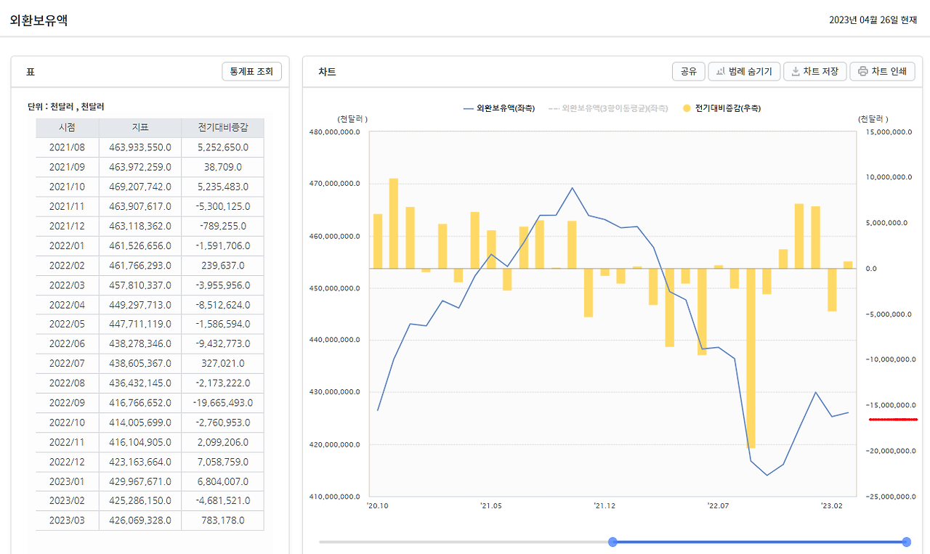The width and height of the screenshot is (930, 554).
Task: Select the 2022/05 date cell
Action: pos(68,324)
